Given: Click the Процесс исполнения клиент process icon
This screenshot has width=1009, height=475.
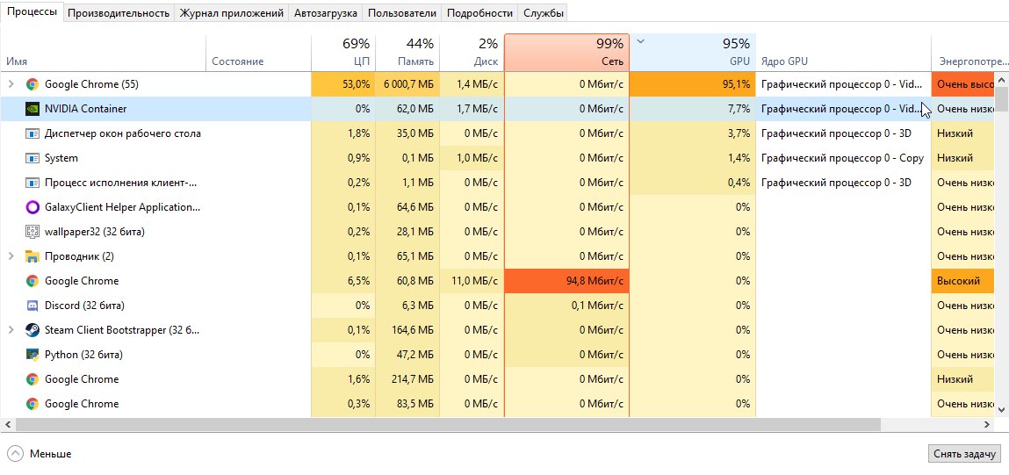Looking at the screenshot, I should point(32,183).
